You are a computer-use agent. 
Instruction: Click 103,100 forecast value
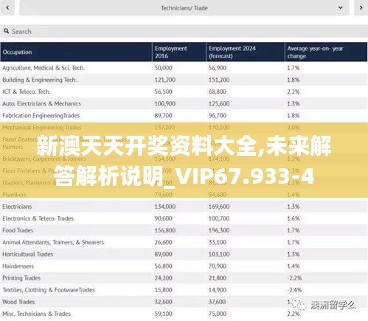click(x=219, y=255)
